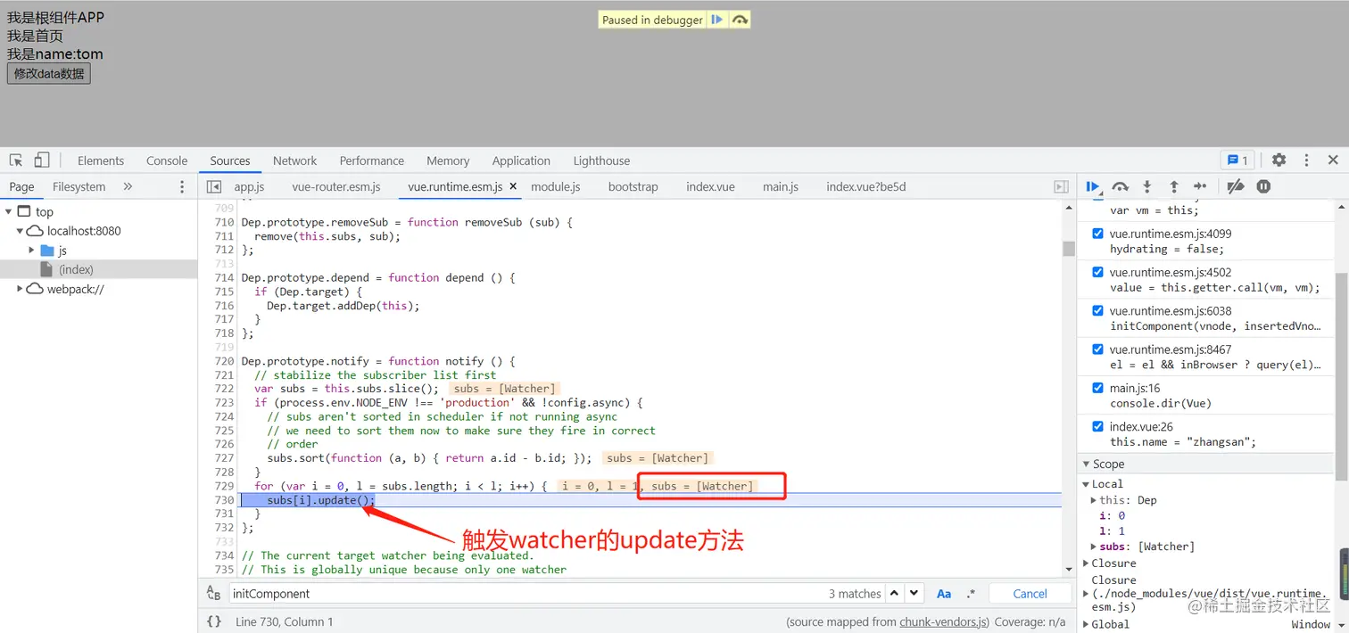1349x633 pixels.
Task: Toggle regular expression search option
Action: pos(971,594)
